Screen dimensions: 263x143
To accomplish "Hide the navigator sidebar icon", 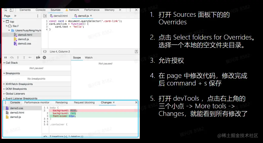I will pos(45,16).
